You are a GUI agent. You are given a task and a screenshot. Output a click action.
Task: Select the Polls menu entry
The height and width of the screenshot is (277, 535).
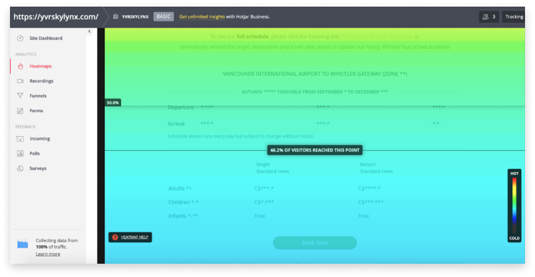[36, 153]
